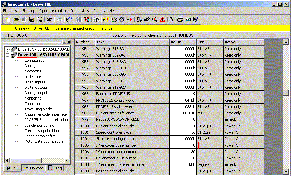Open the Diagnostics menu

(79, 11)
